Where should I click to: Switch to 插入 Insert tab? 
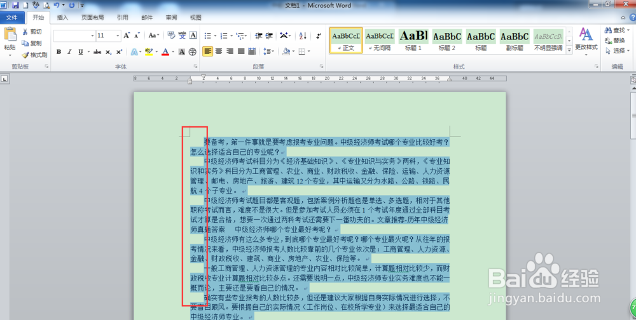62,17
